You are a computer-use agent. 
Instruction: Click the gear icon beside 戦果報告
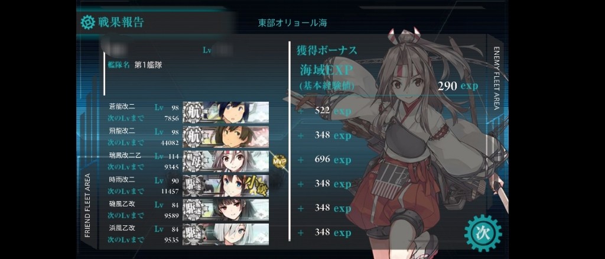[87, 22]
